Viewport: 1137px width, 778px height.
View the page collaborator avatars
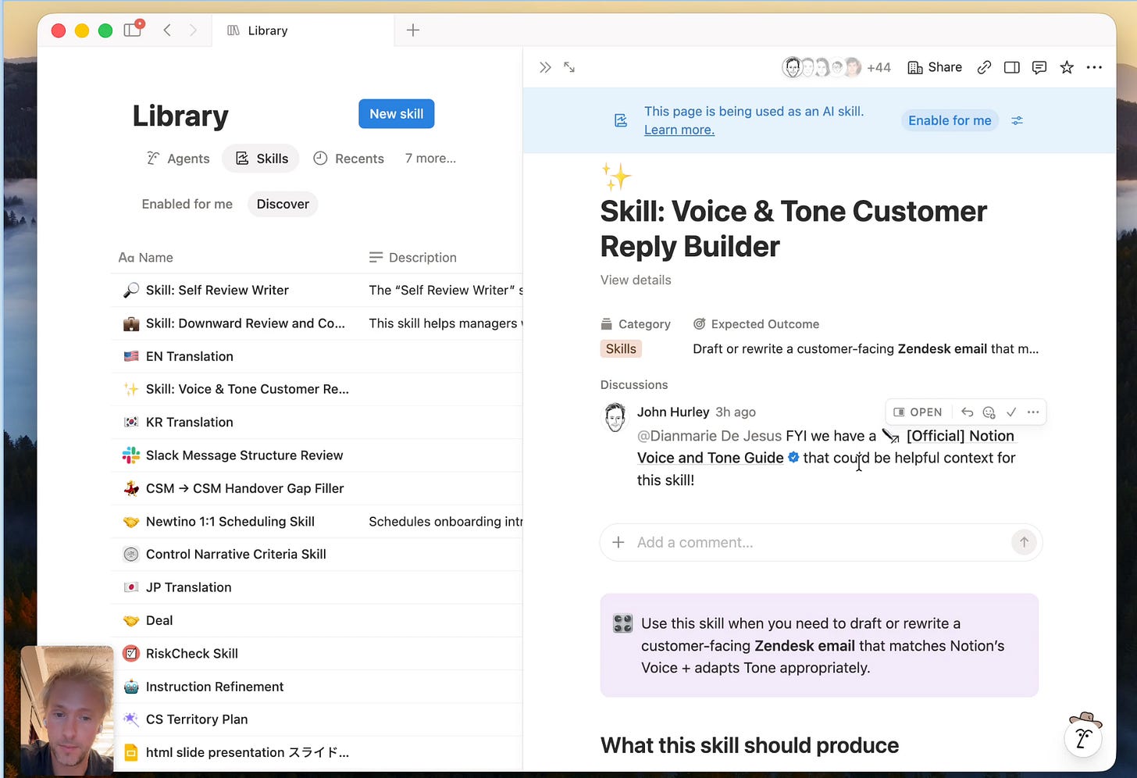coord(822,67)
